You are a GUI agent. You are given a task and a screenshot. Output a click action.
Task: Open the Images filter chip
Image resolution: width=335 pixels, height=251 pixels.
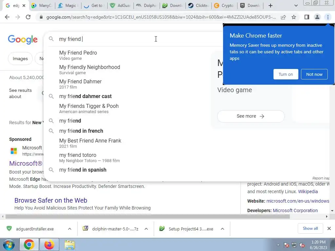click(20, 59)
